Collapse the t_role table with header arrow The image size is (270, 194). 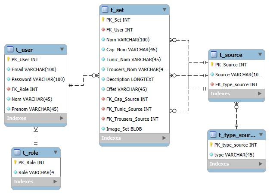point(56,152)
